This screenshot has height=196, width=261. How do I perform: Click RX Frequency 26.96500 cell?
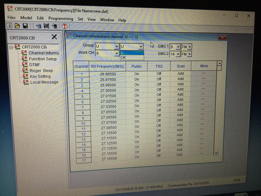coord(108,74)
